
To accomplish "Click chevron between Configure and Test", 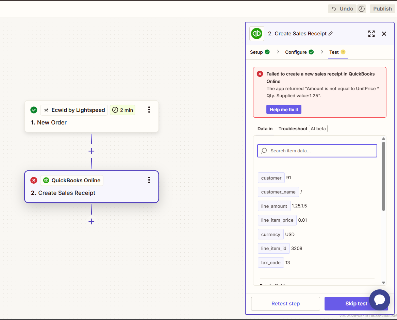I will pyautogui.click(x=322, y=52).
